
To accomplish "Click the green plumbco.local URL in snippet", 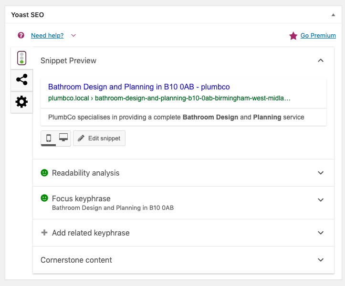I will 169,98.
